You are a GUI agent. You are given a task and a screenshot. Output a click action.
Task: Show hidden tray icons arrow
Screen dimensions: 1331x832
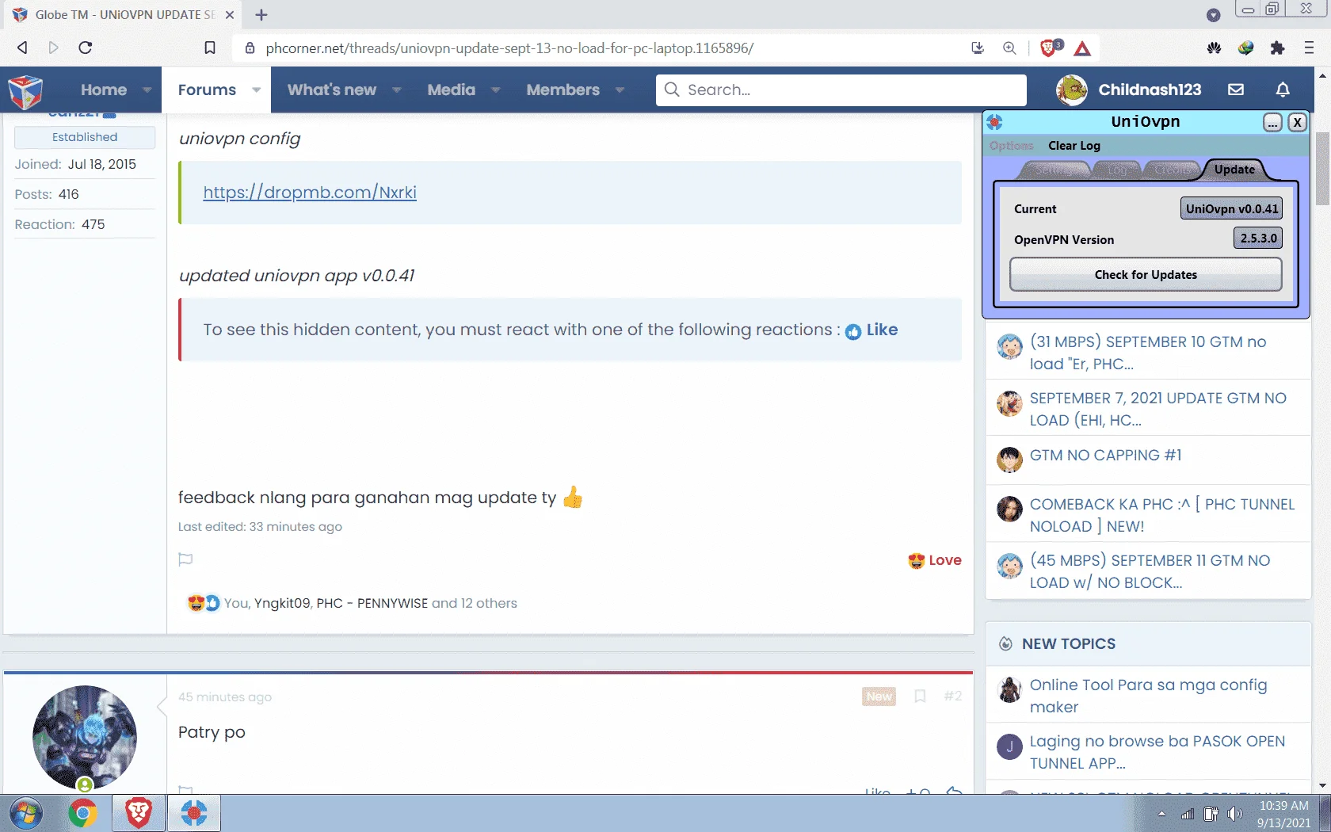pos(1161,814)
